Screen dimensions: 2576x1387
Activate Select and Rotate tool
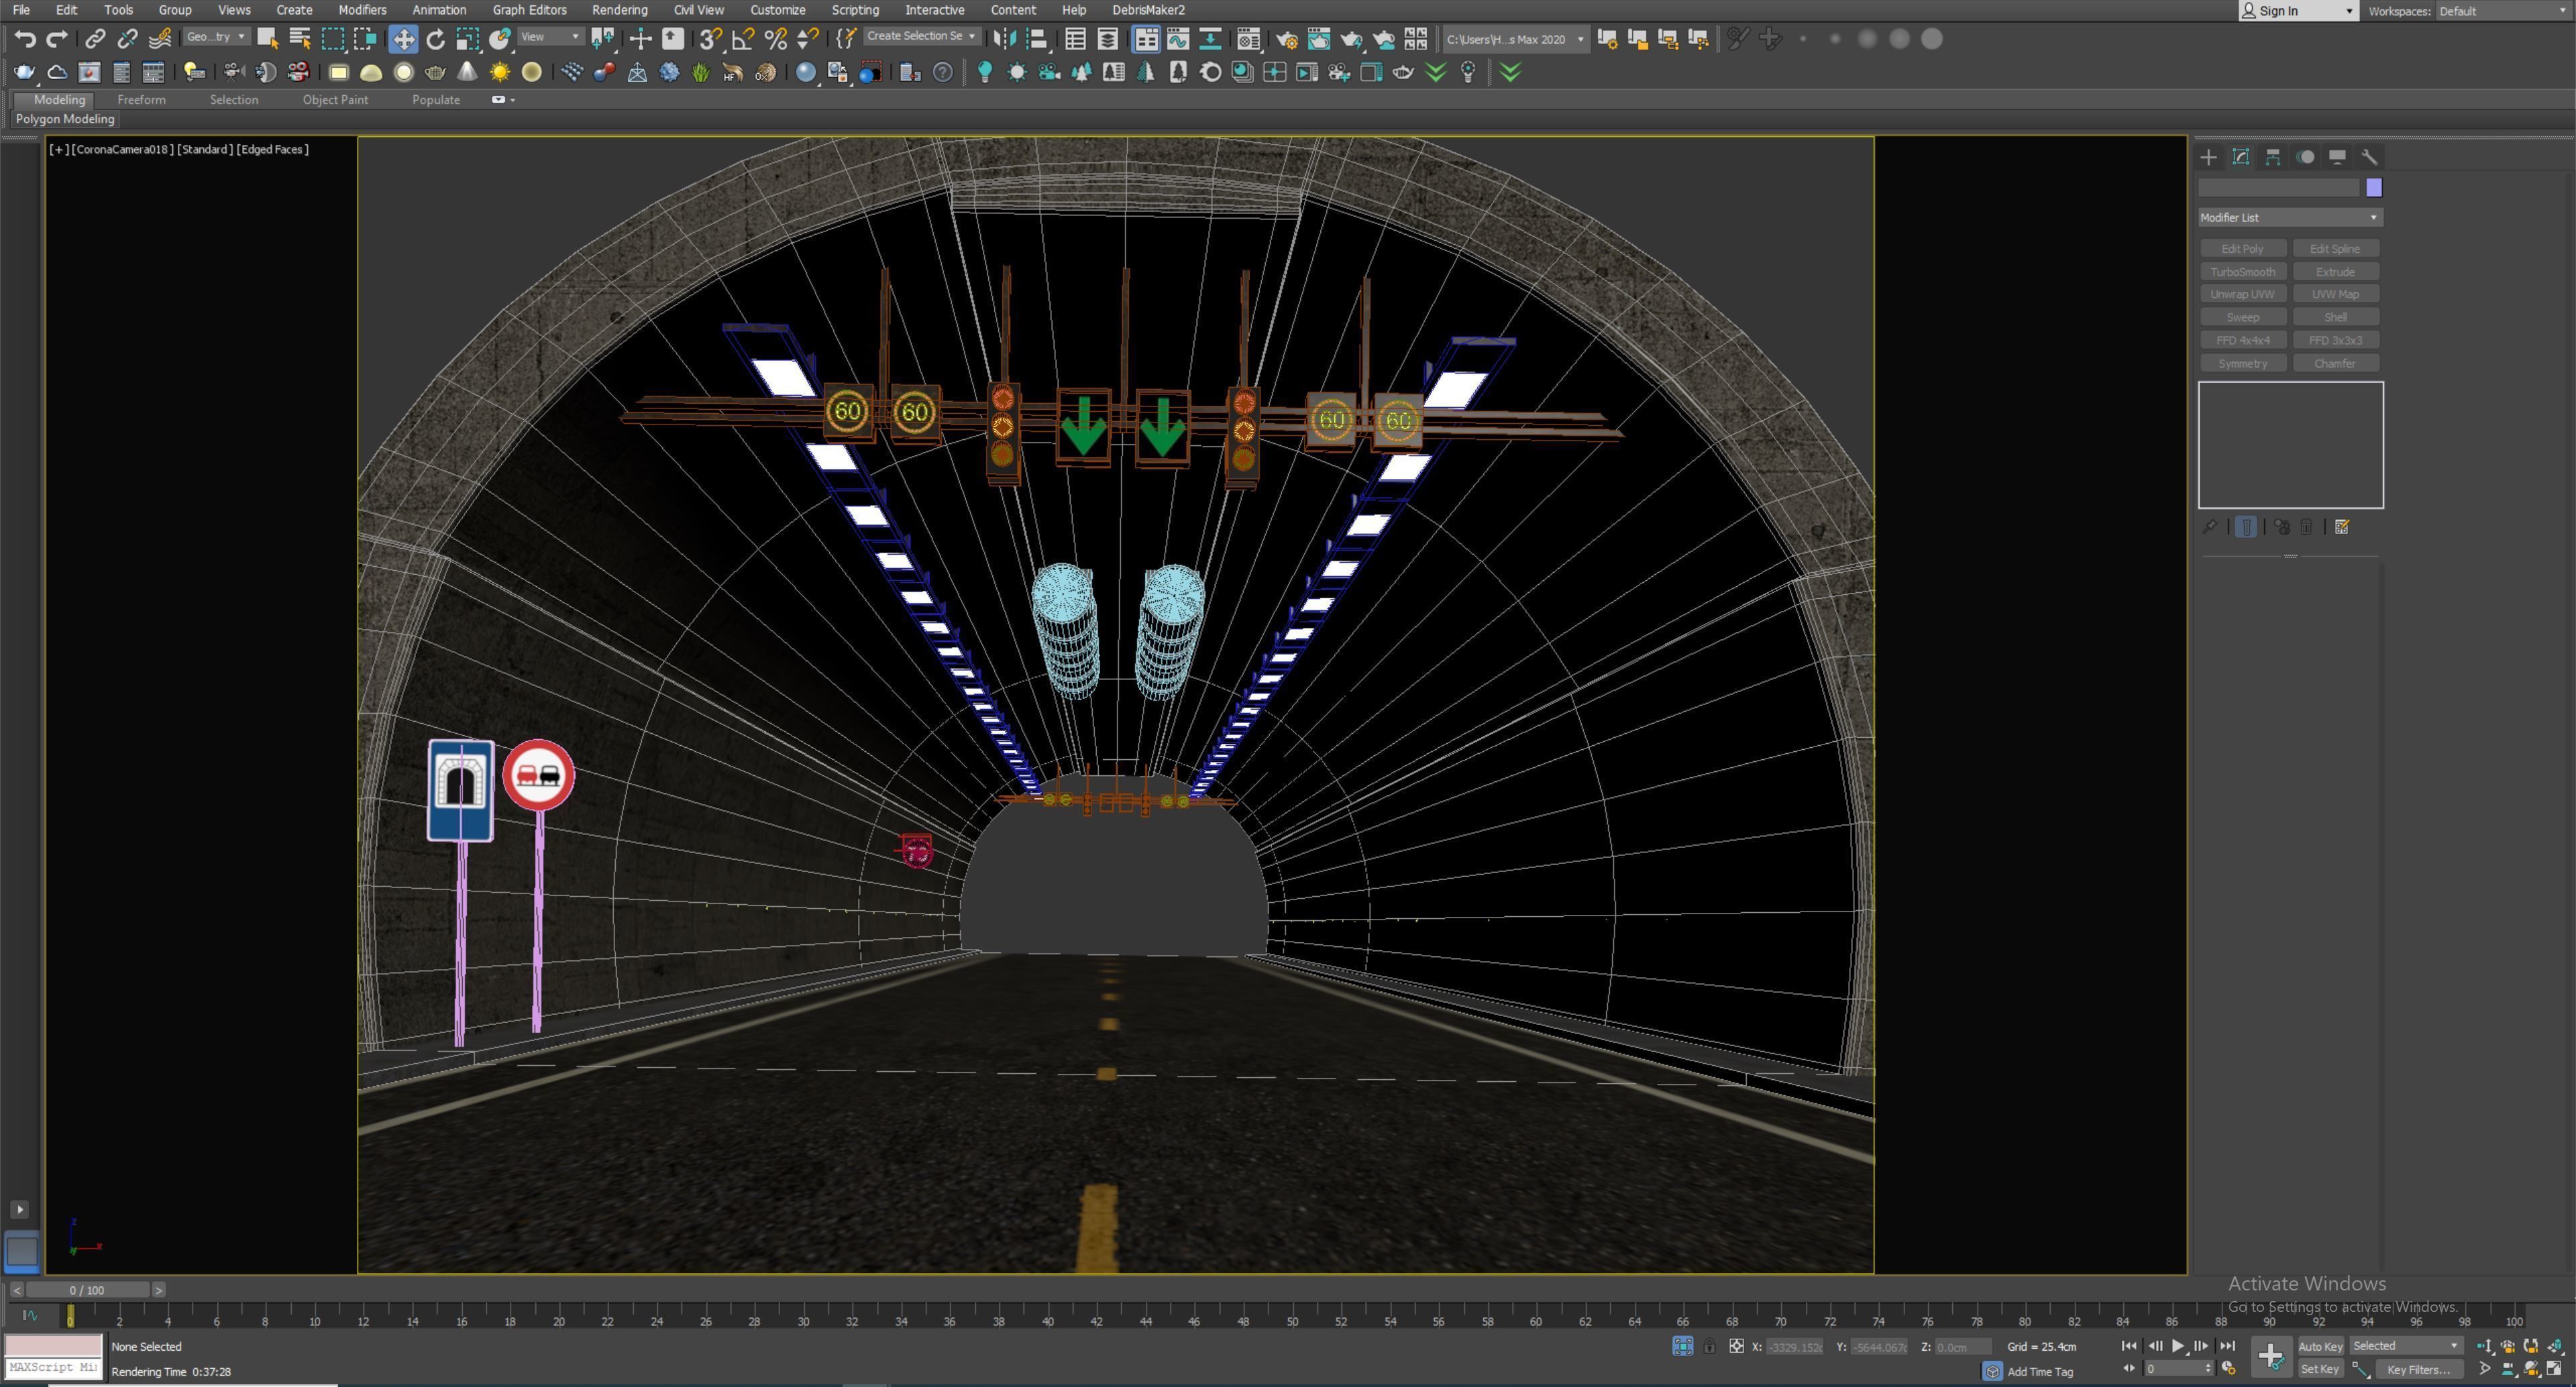point(435,39)
